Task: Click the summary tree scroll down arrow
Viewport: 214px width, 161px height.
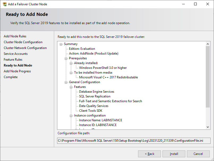Action: point(208,127)
